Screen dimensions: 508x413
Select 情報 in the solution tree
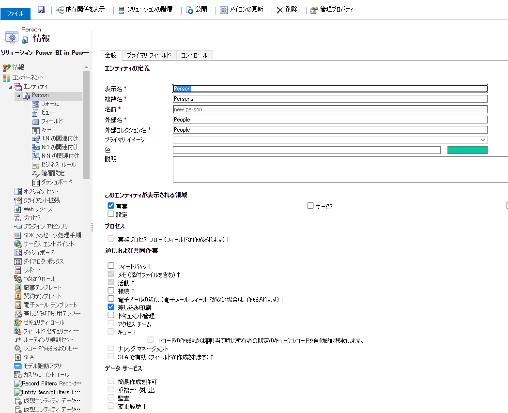click(18, 67)
